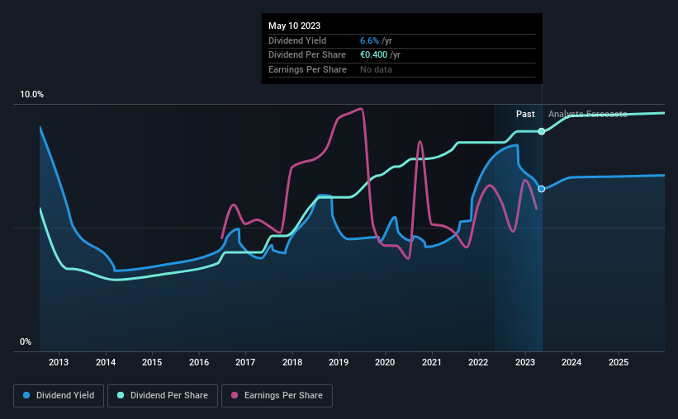
Task: Click the Dividend Per Share data point marker
Action: 542,131
